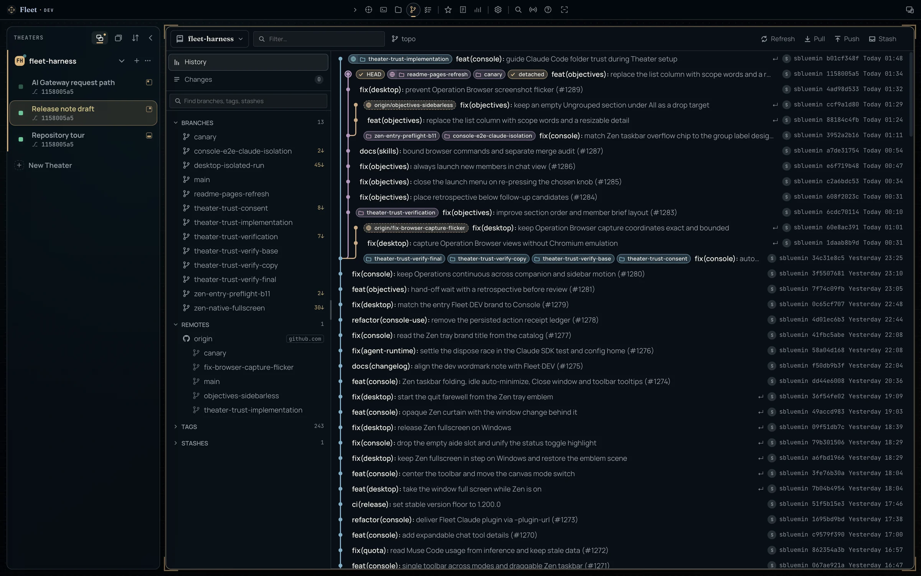Click the crosshair target icon in top toolbar

[x=368, y=10]
